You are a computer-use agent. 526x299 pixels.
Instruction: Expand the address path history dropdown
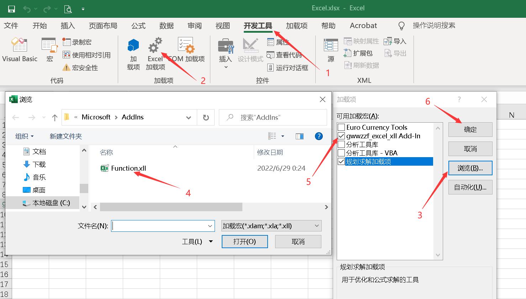click(x=189, y=117)
